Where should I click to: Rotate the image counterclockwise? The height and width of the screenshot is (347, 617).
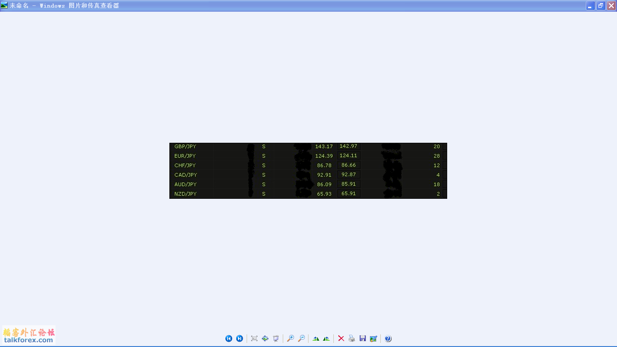pos(327,338)
